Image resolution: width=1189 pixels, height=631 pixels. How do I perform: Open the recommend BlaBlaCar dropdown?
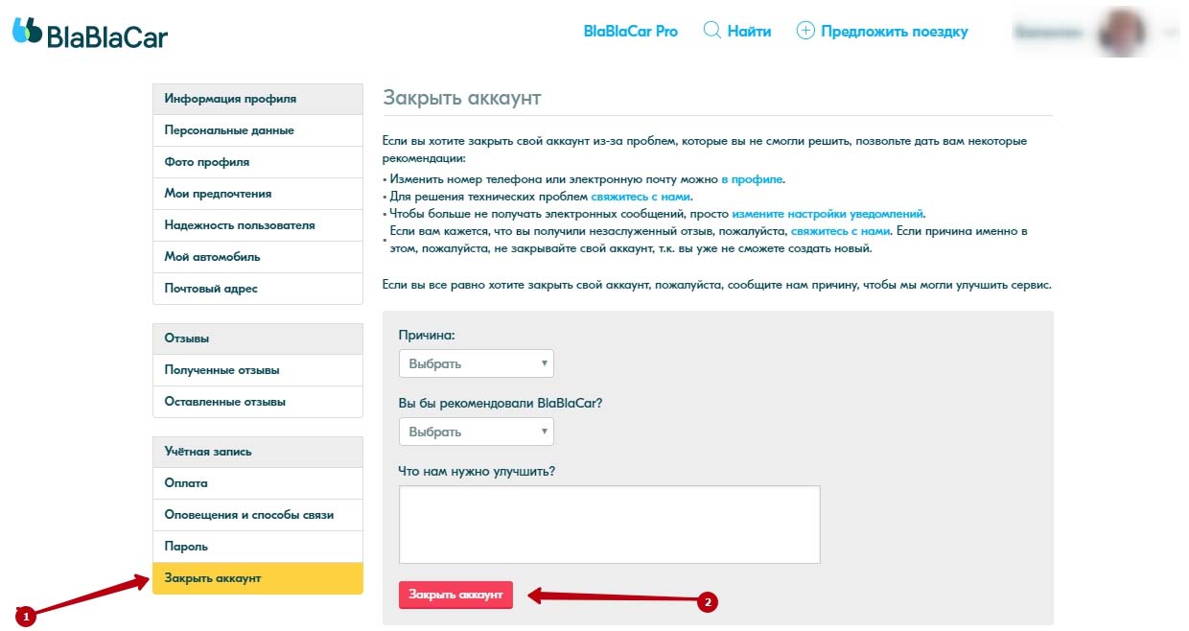coord(477,432)
